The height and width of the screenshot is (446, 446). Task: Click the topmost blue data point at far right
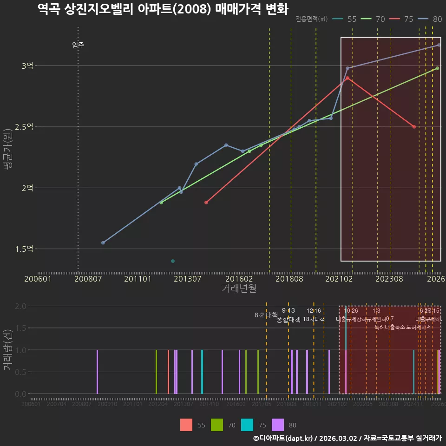pyautogui.click(x=439, y=45)
